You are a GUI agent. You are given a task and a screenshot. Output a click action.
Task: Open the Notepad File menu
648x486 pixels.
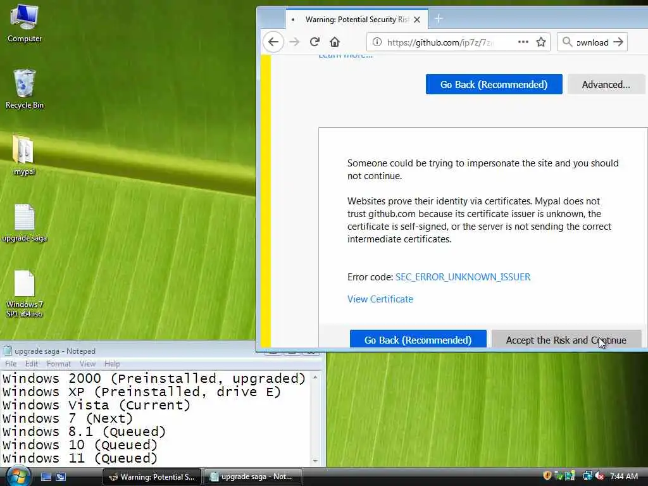point(11,364)
